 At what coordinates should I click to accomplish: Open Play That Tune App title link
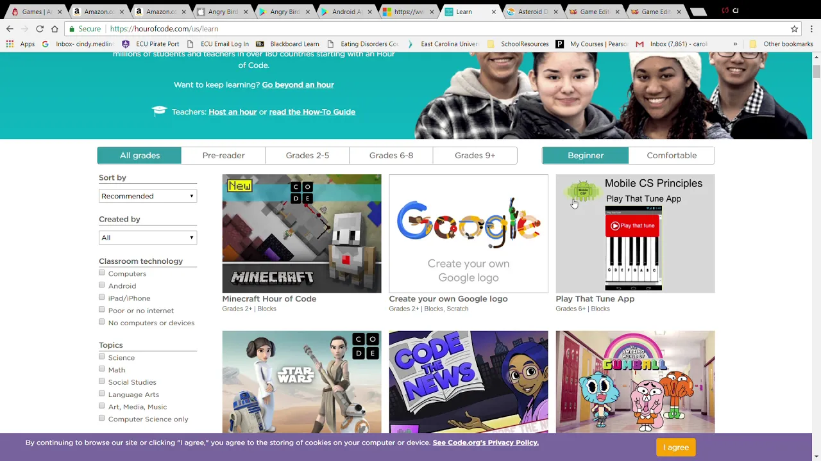point(595,299)
